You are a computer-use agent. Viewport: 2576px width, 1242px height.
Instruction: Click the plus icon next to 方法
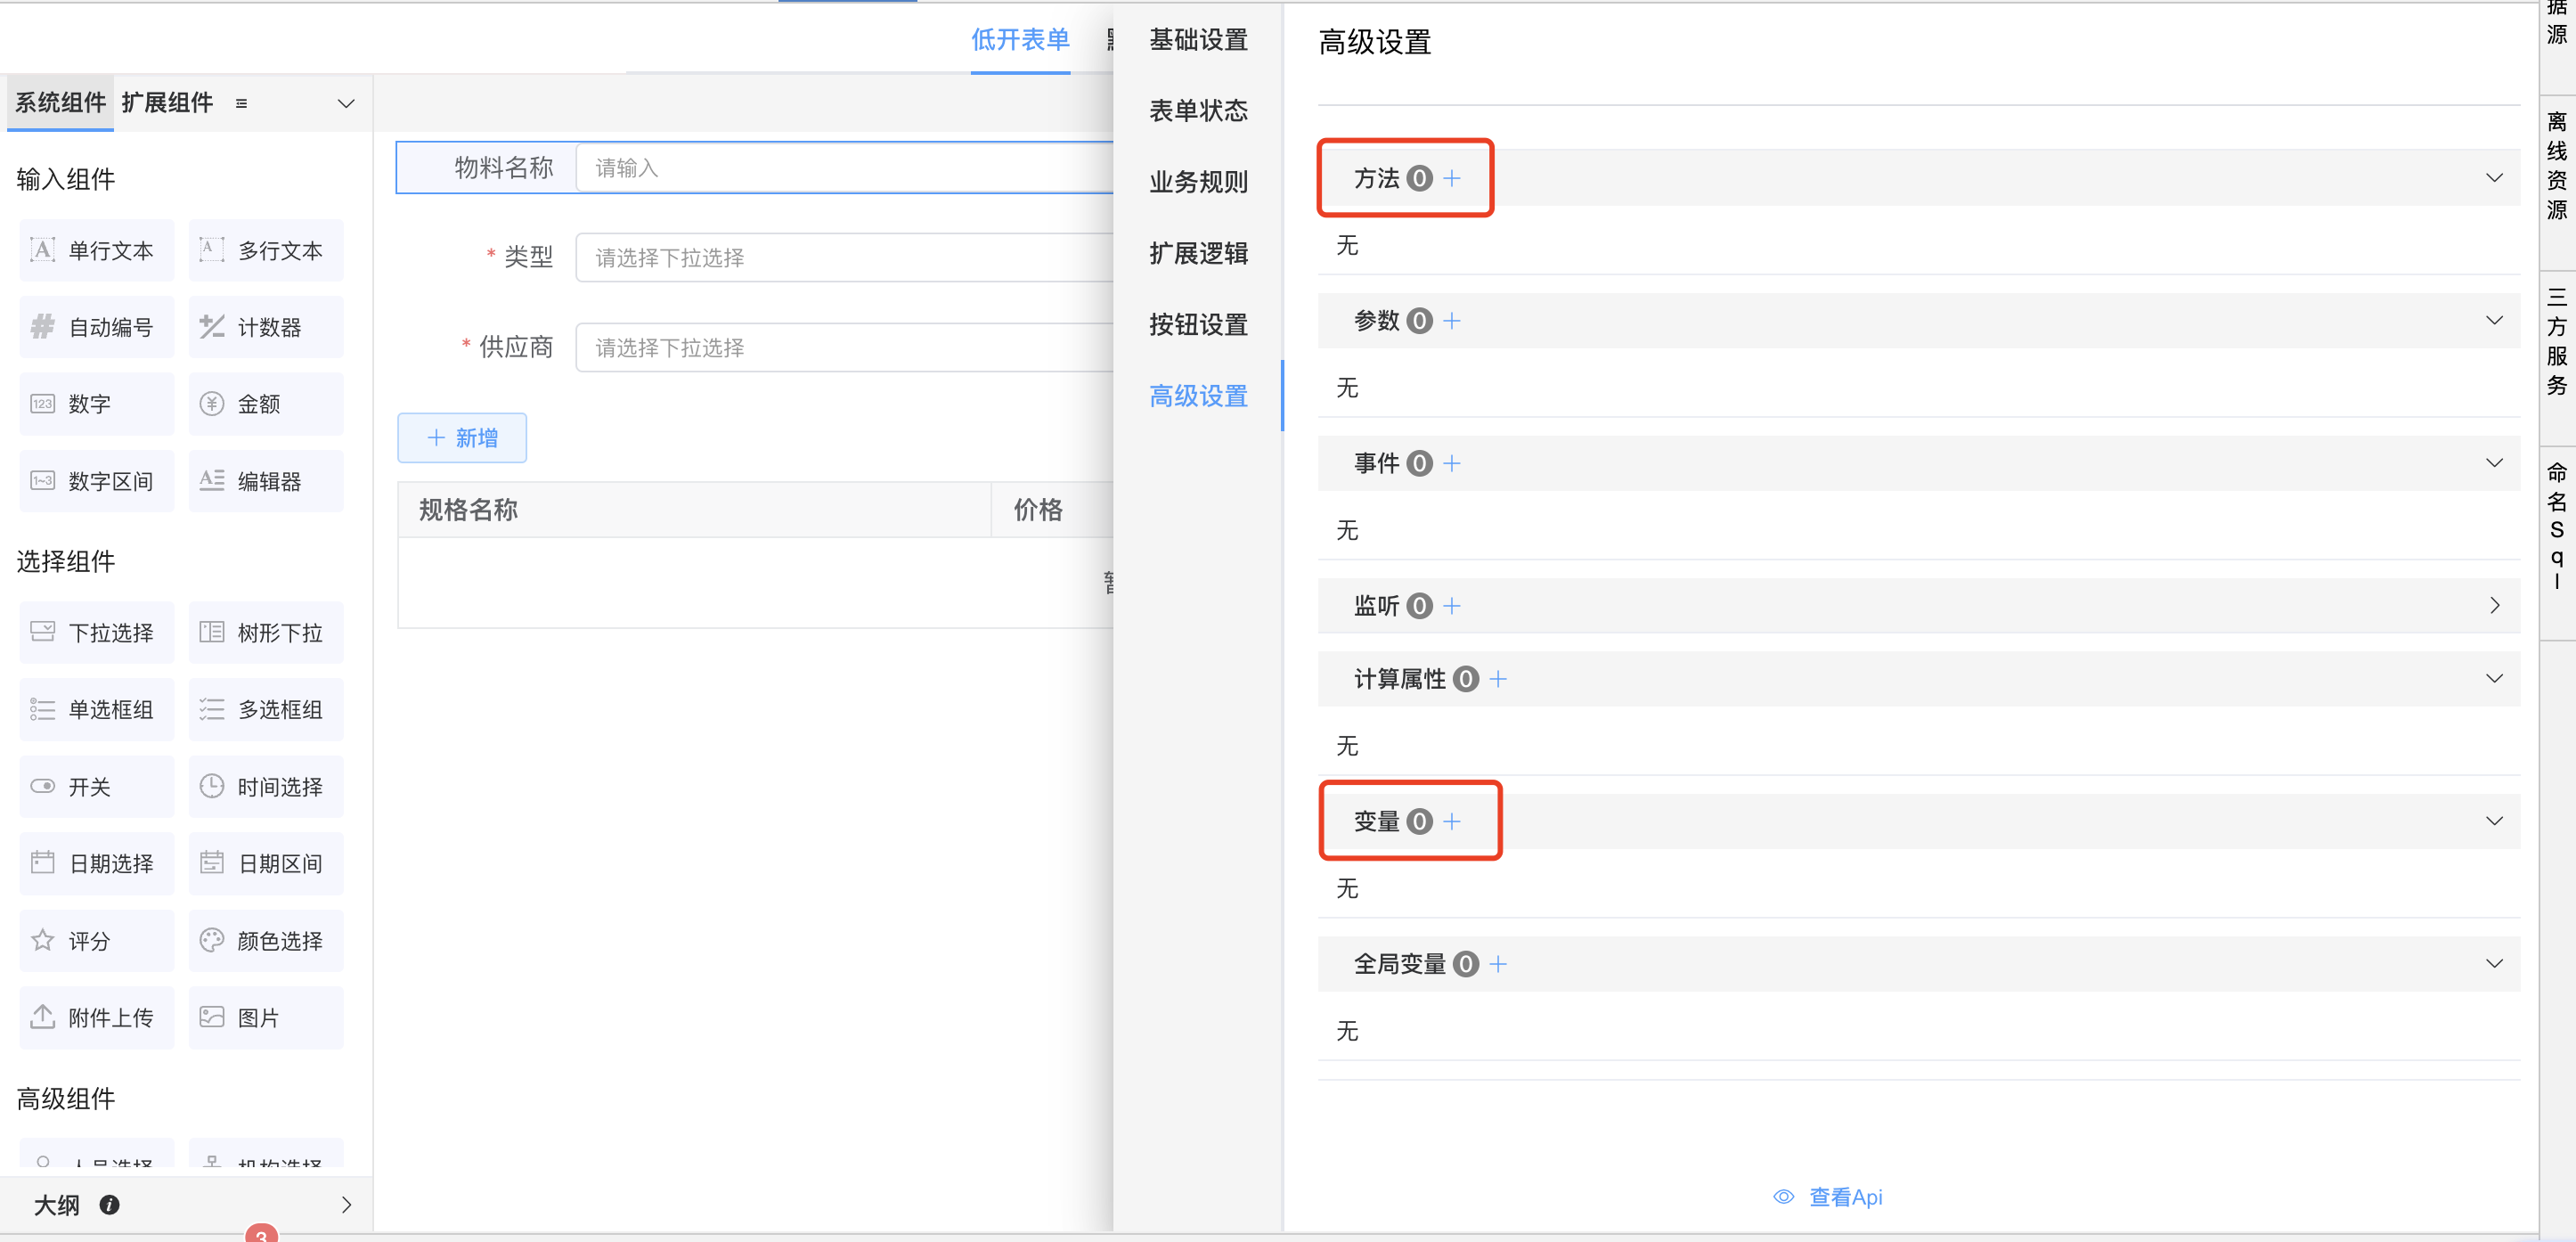point(1451,178)
